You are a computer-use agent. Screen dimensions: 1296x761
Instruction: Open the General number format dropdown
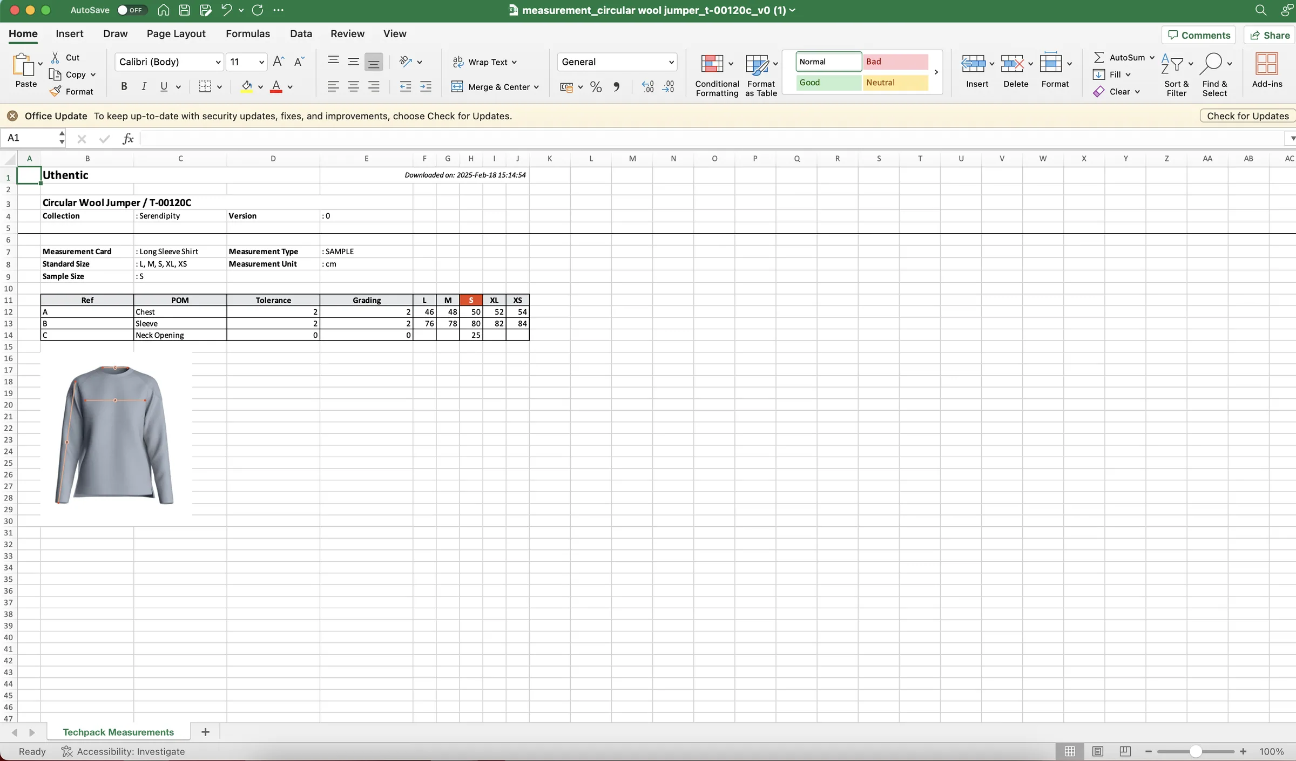coord(671,62)
